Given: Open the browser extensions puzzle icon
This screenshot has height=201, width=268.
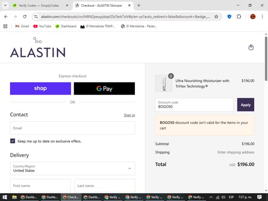Looking at the screenshot, I should [x=239, y=17].
